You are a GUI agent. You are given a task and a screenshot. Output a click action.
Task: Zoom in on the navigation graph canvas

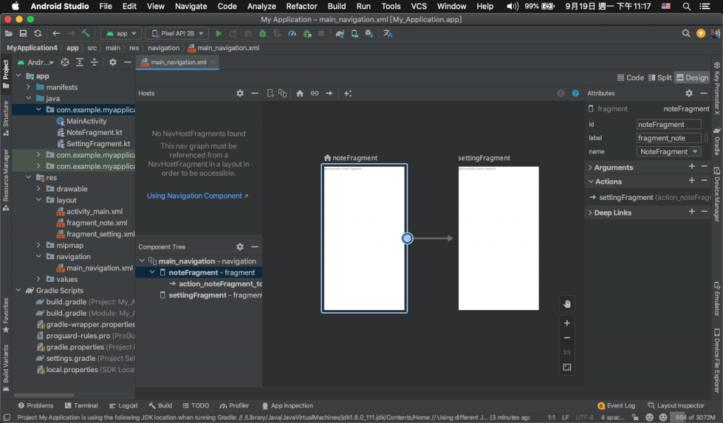coord(567,323)
